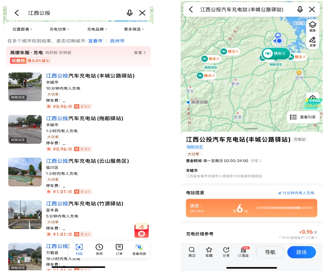Open frequently used (常用) clock icon

pyautogui.click(x=99, y=249)
